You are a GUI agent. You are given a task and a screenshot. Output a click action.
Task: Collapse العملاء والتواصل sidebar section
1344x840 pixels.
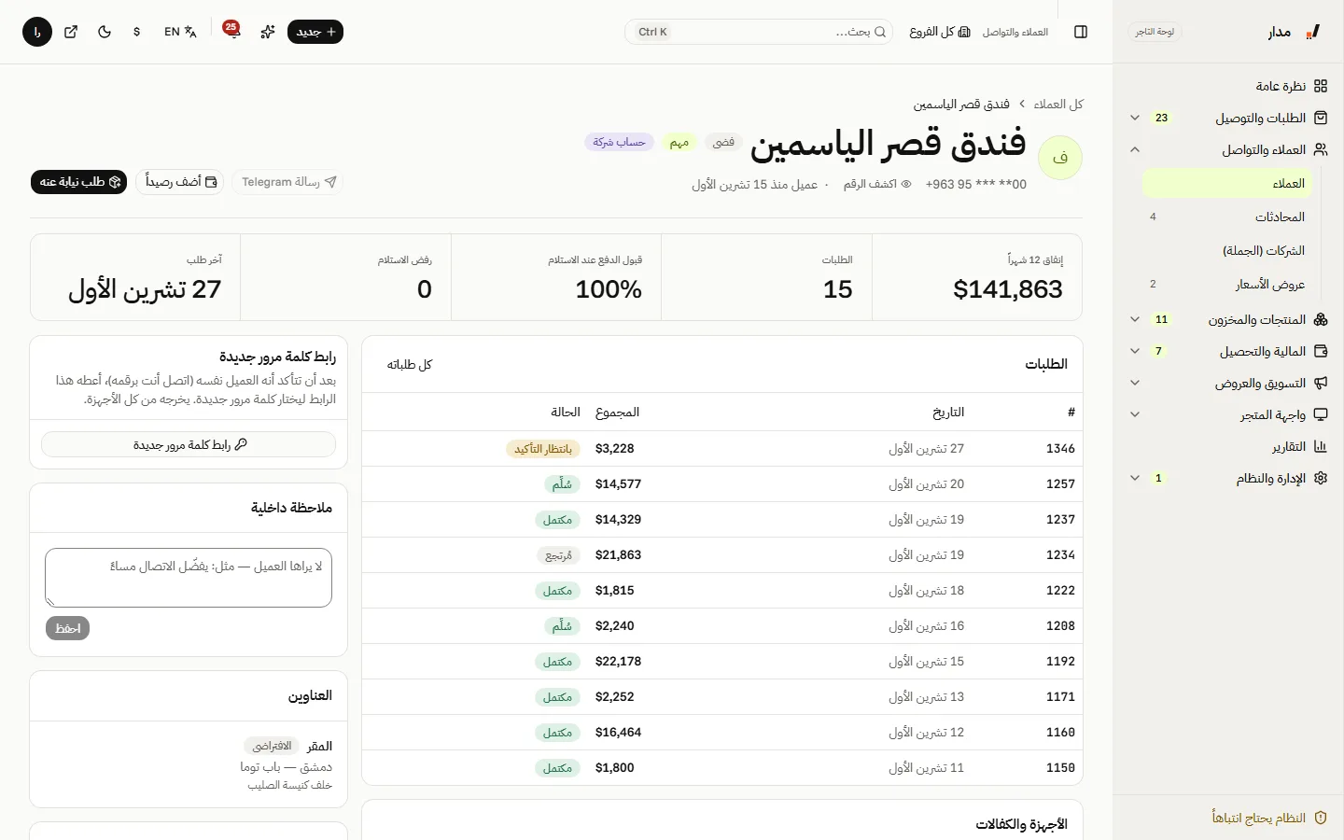[x=1228, y=149]
